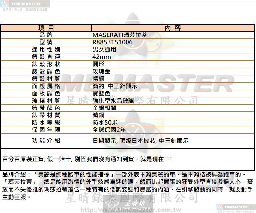Select the 適用性別 row label
The height and width of the screenshot is (213, 256).
point(46,49)
